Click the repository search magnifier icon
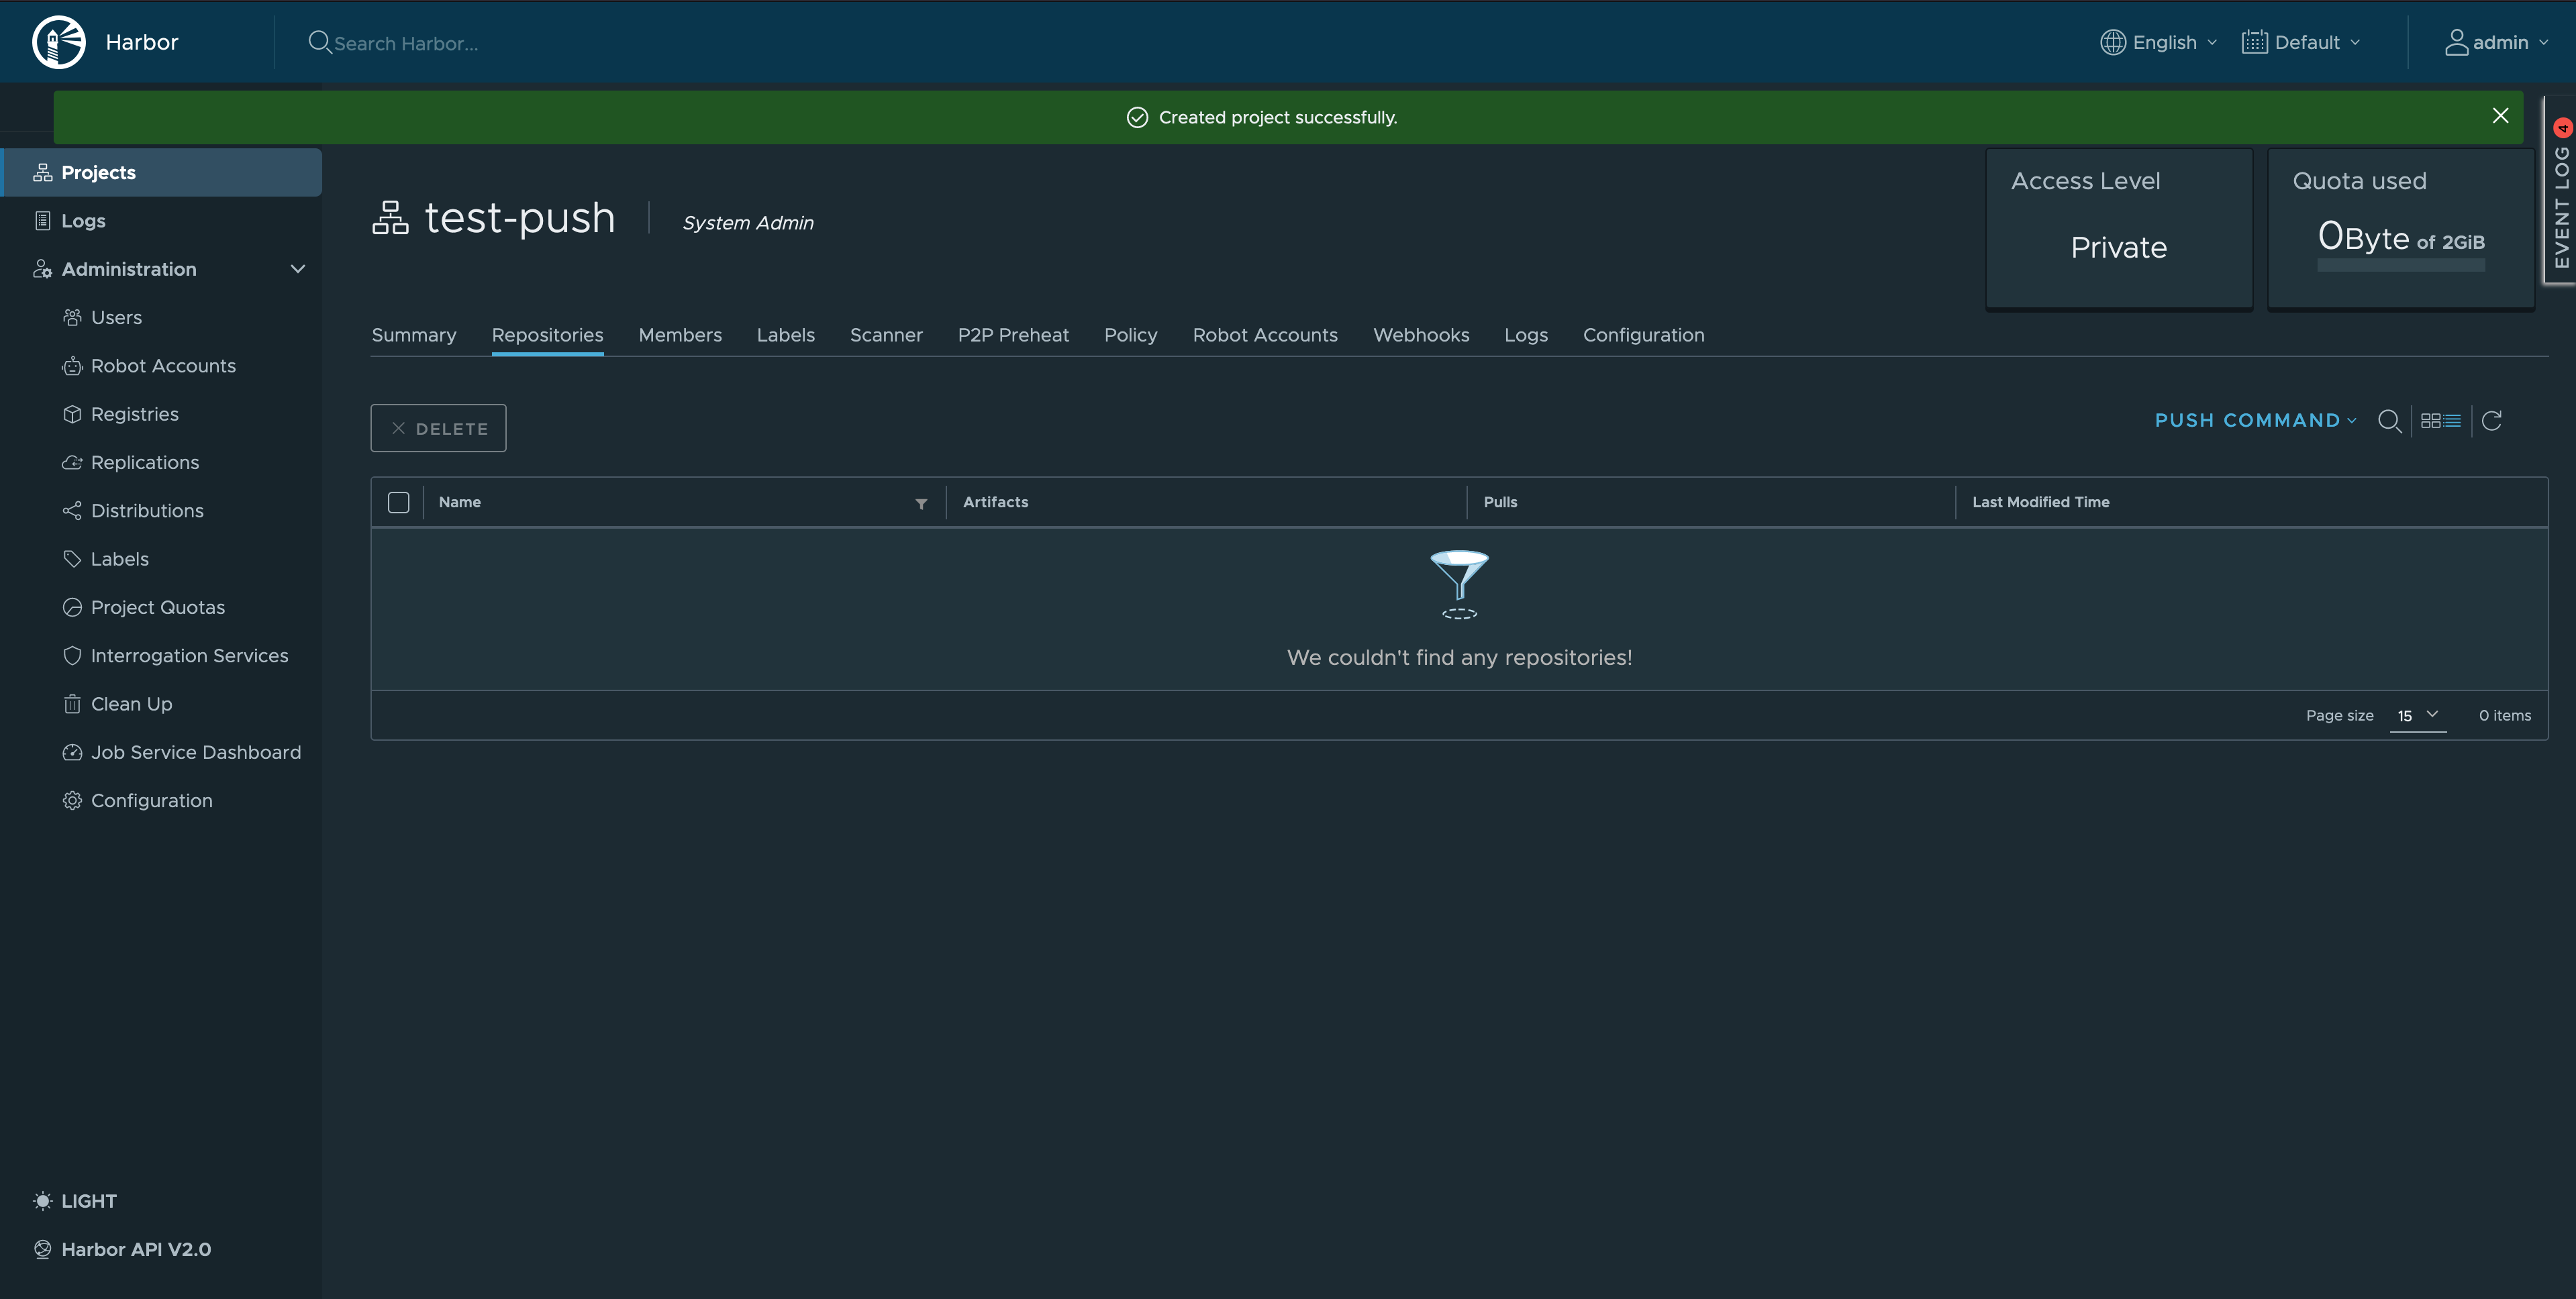 (2389, 421)
